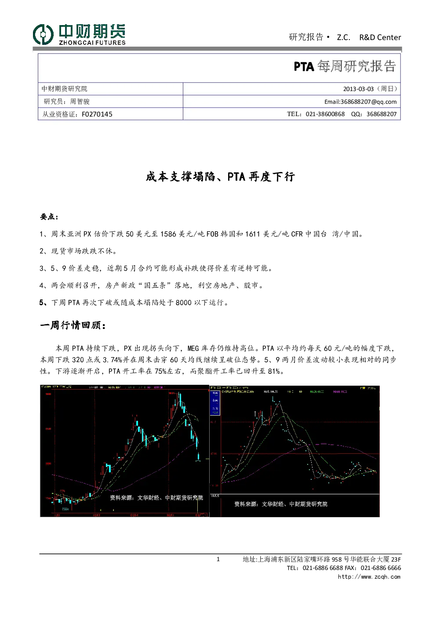436x617 pixels.
Task: Click the footer address '上海浦东新区陆家嘴环路 958 号'
Action: (322, 559)
